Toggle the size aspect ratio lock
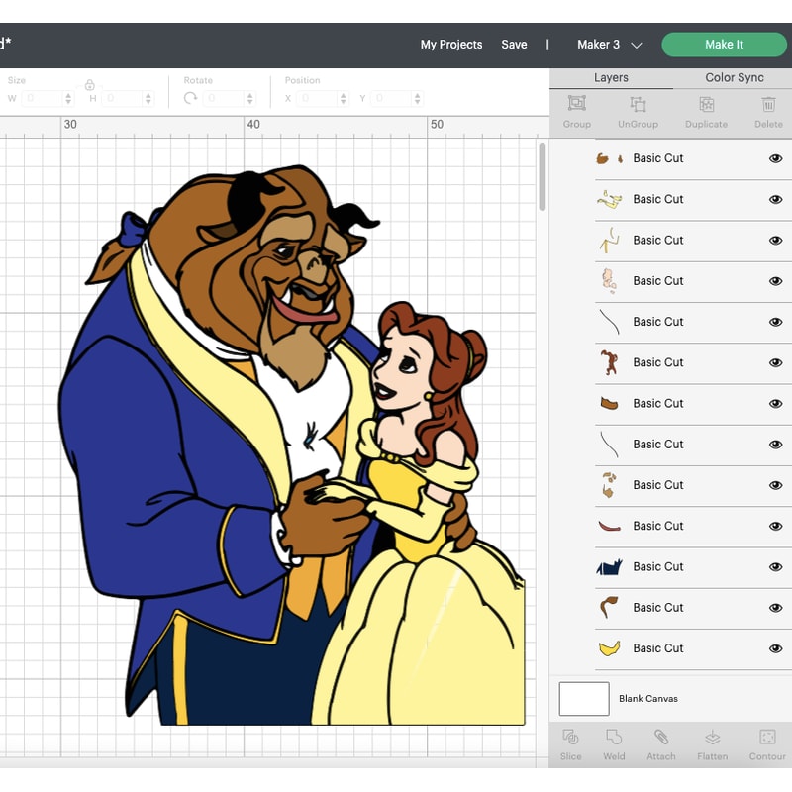792x792 pixels. click(89, 86)
